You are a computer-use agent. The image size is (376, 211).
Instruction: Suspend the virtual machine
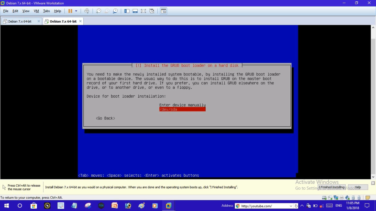[x=70, y=11]
